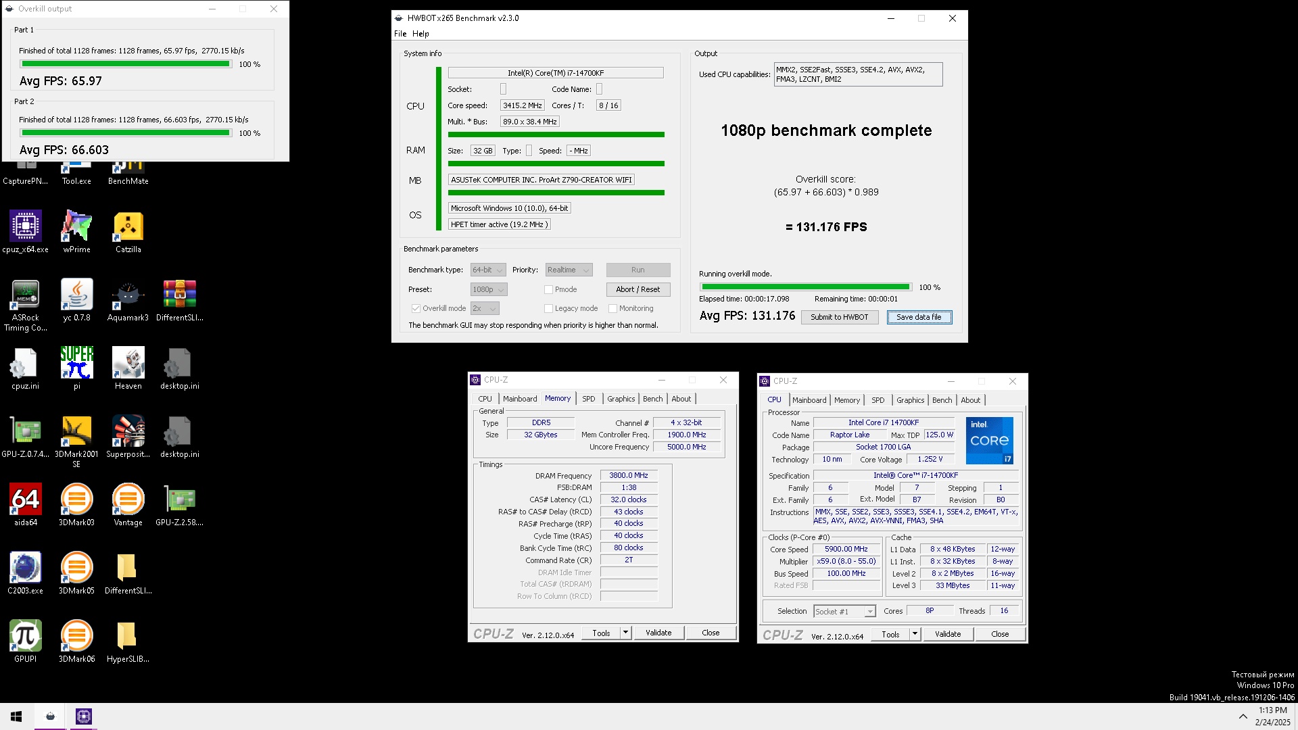This screenshot has width=1298, height=730.
Task: Open Help menu in HWBOT x265
Action: click(x=420, y=34)
